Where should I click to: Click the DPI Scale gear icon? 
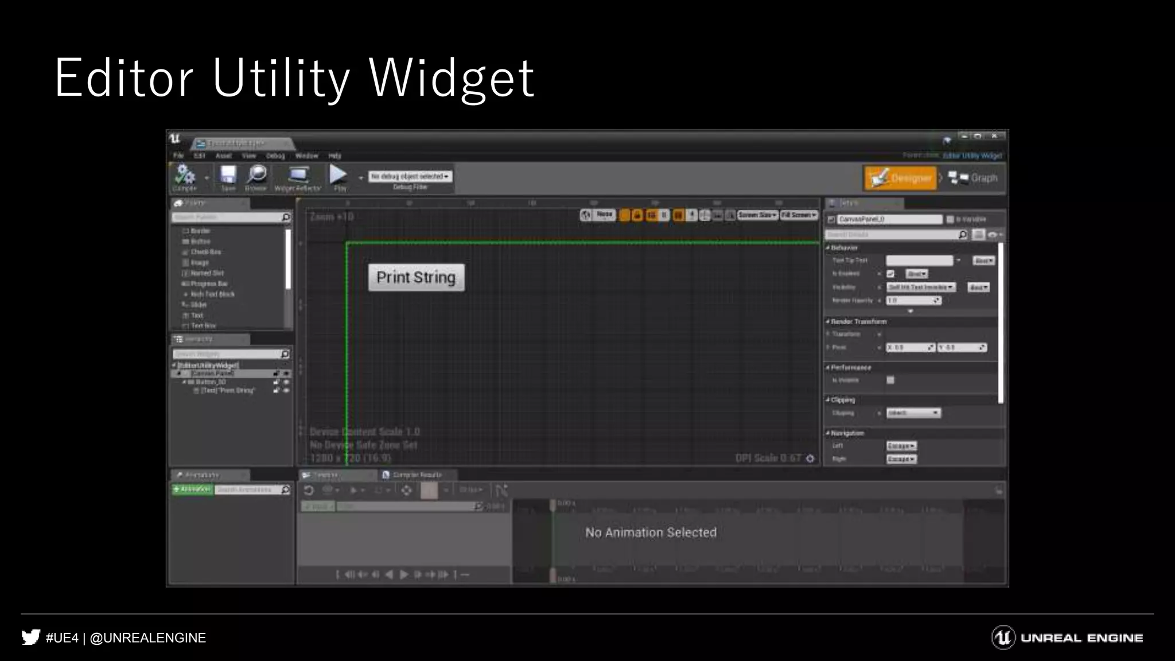click(810, 458)
